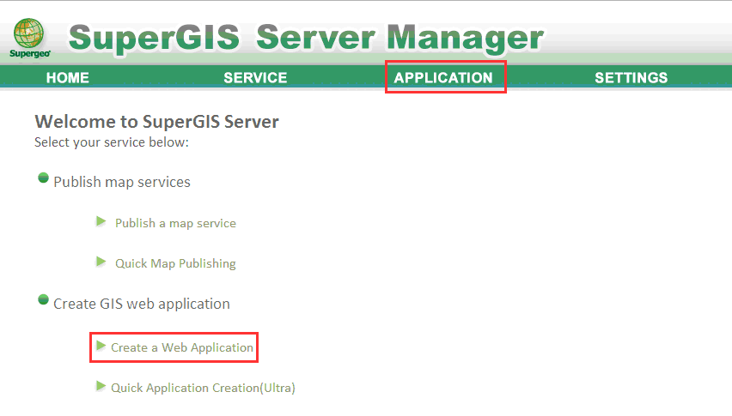This screenshot has height=416, width=732.
Task: Open the HOME tab
Action: 68,77
